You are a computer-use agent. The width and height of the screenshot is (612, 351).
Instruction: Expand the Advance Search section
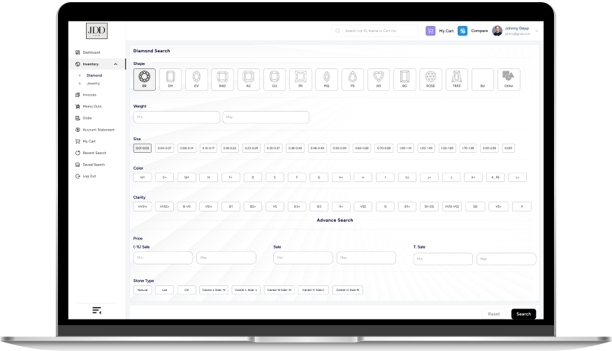click(x=335, y=221)
